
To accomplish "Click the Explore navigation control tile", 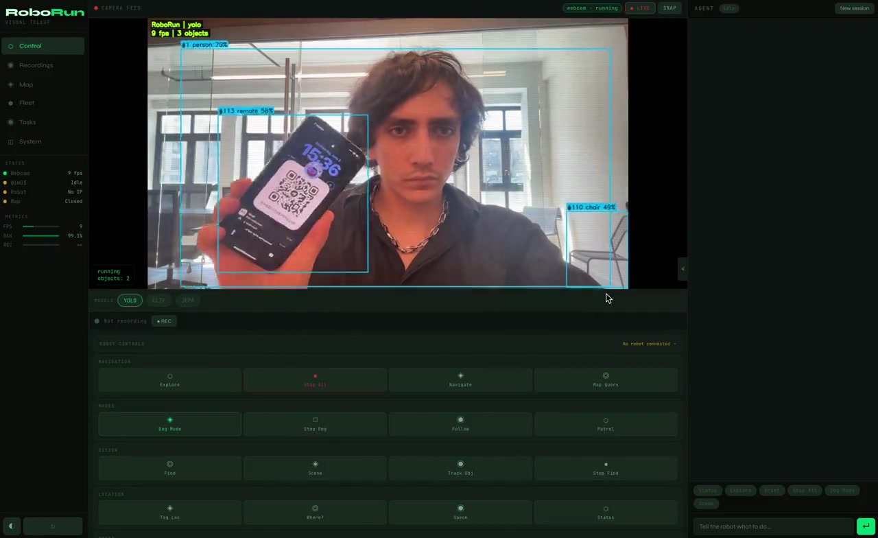I will [169, 380].
